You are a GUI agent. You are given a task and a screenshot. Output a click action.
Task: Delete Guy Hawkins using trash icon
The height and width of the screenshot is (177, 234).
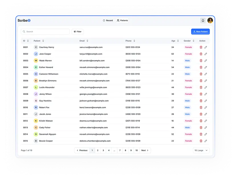pyautogui.click(x=201, y=101)
